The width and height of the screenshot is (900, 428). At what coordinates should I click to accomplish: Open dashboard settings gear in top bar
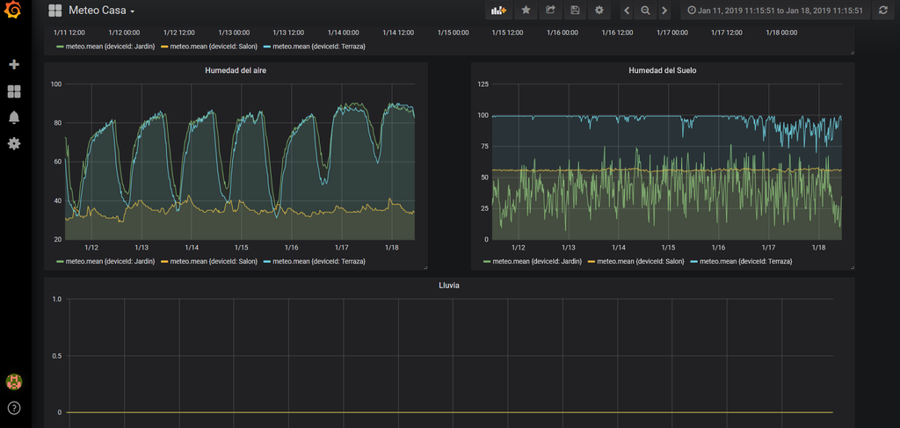point(599,11)
